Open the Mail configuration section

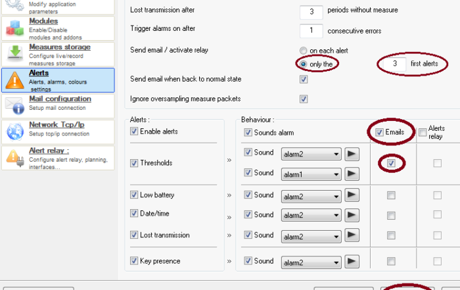point(60,99)
